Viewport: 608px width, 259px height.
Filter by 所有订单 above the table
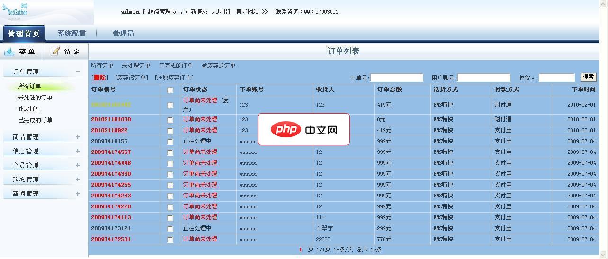[102, 66]
